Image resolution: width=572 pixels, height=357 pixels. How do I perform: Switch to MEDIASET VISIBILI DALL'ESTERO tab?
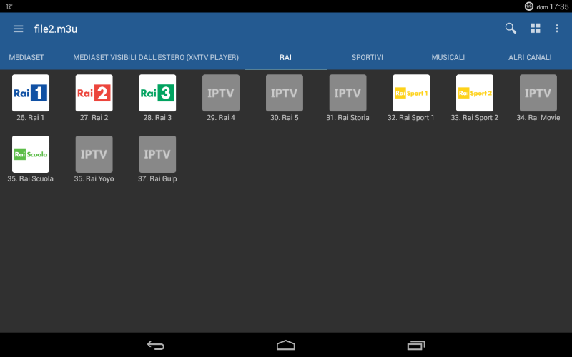[x=156, y=57]
